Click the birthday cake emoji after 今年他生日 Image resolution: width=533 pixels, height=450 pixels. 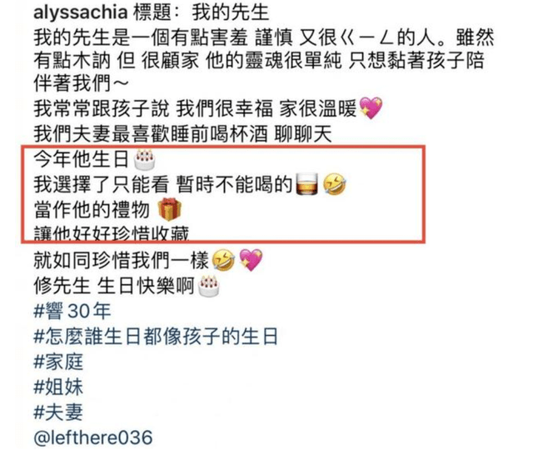[145, 159]
